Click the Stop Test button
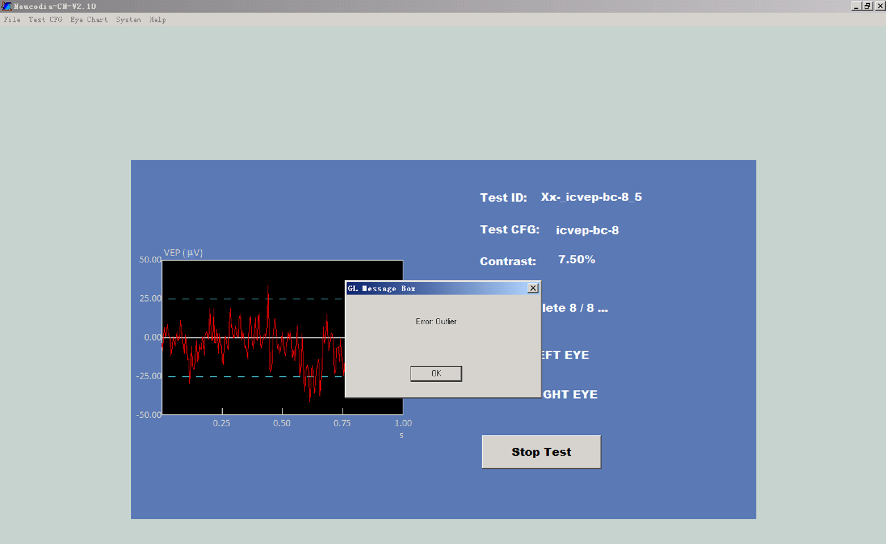The height and width of the screenshot is (544, 886). pos(541,452)
